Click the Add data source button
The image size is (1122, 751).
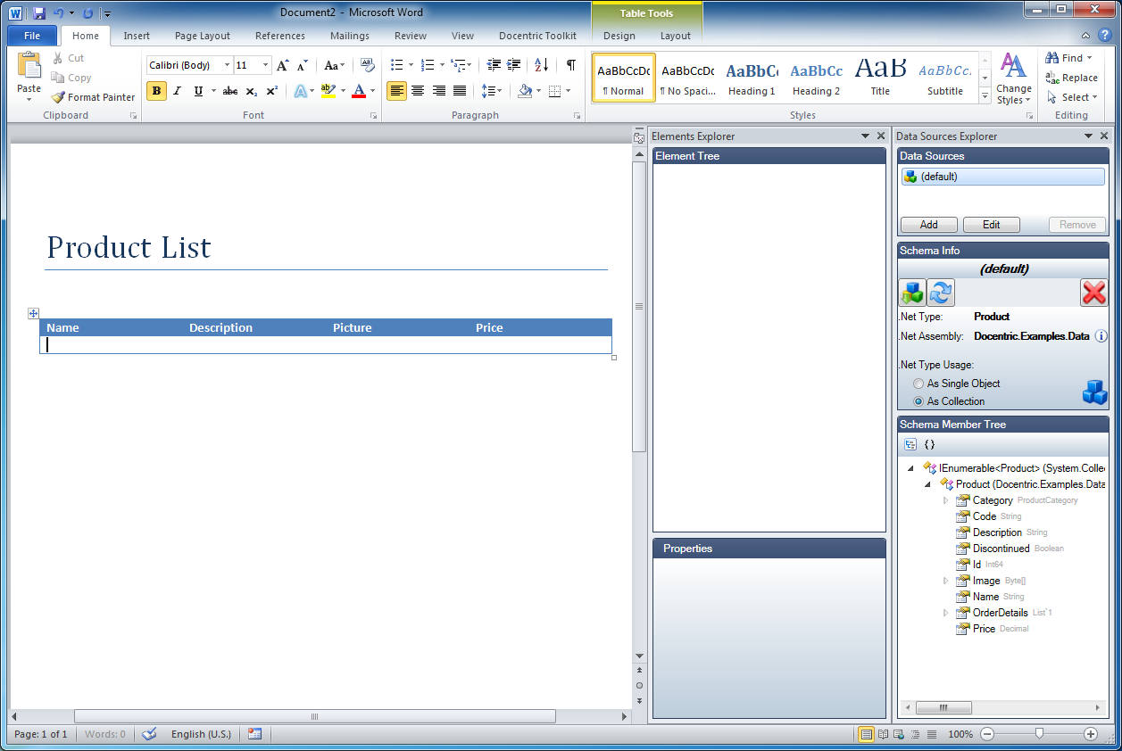click(x=928, y=225)
